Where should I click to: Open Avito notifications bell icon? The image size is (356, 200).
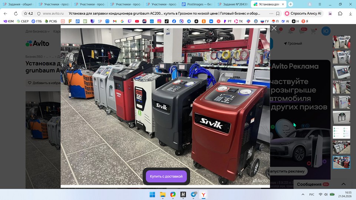coord(291,31)
